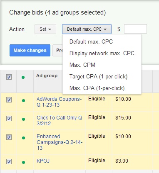Choose Display network max. CPC option
The image size is (159, 173).
point(102,53)
